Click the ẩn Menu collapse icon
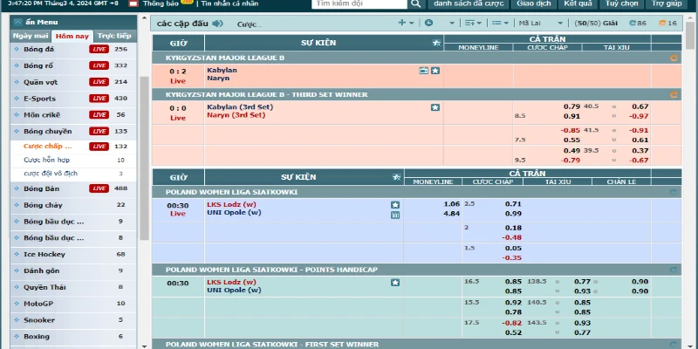The width and height of the screenshot is (698, 349). (x=17, y=23)
